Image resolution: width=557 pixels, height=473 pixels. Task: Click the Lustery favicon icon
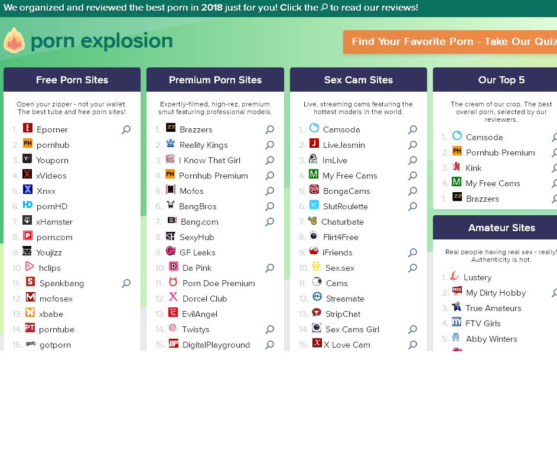tap(454, 276)
